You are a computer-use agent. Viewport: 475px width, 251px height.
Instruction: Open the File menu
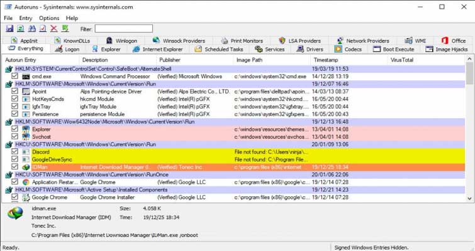pos(8,18)
